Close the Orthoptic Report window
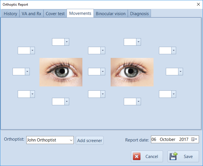 [198, 4]
